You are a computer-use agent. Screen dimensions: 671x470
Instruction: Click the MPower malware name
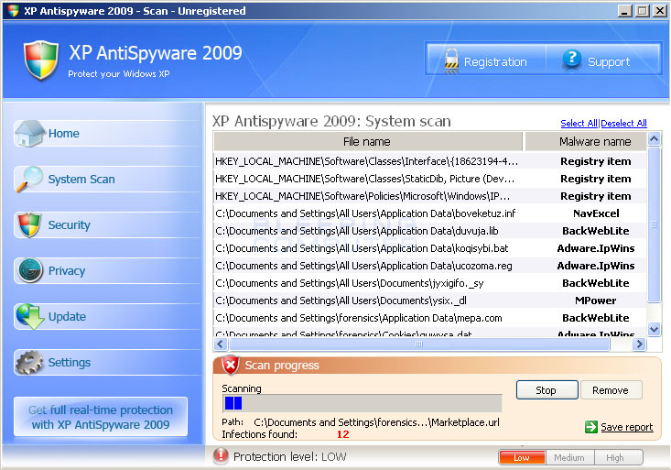(596, 301)
